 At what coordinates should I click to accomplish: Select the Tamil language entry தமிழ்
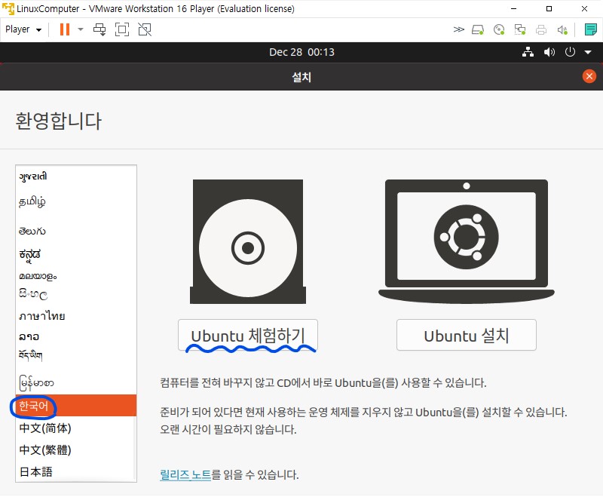(x=76, y=201)
